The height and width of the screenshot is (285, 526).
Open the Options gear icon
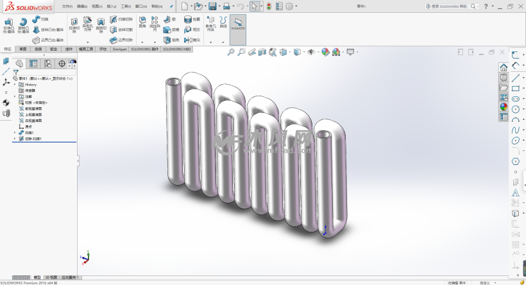(289, 6)
